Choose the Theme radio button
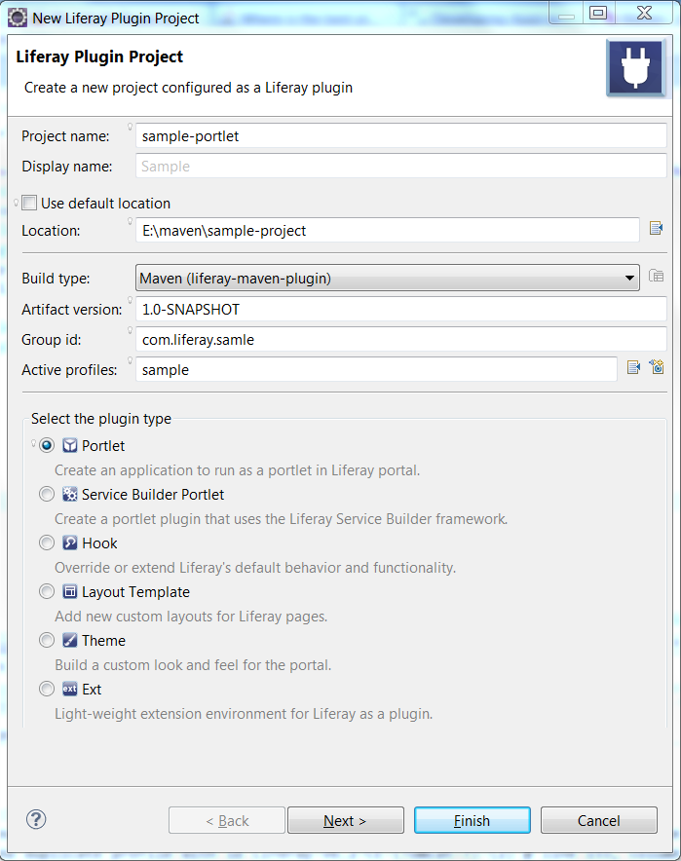The height and width of the screenshot is (861, 681). pos(47,640)
